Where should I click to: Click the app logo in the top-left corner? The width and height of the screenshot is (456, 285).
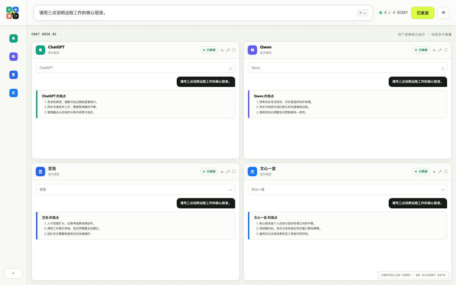[12, 13]
